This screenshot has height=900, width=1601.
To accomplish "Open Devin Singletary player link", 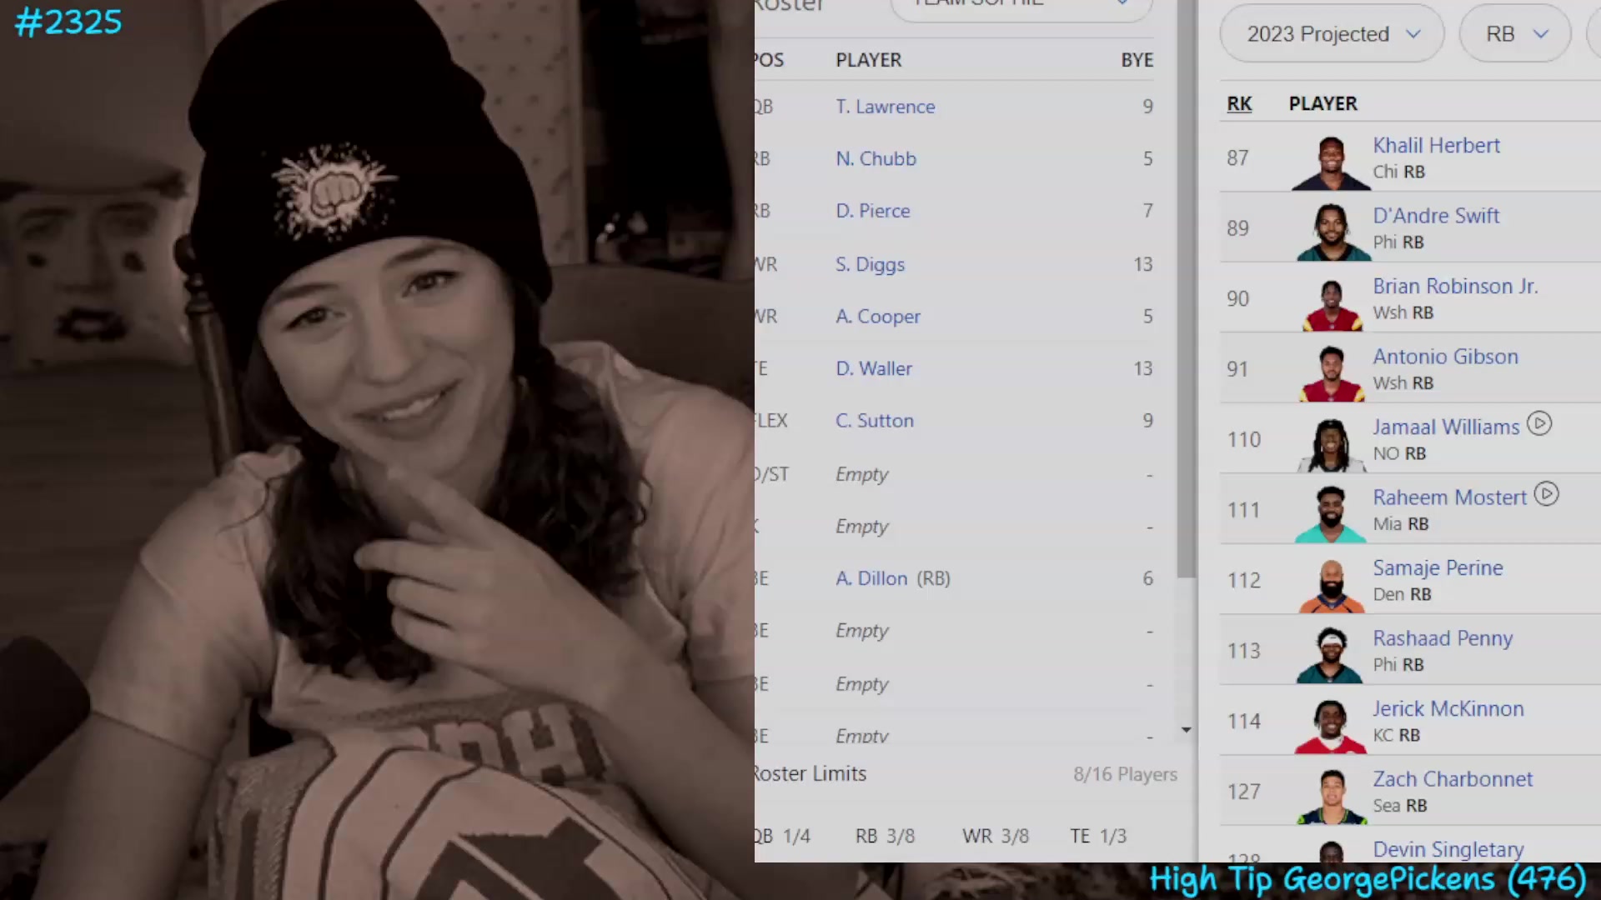I will pyautogui.click(x=1448, y=850).
